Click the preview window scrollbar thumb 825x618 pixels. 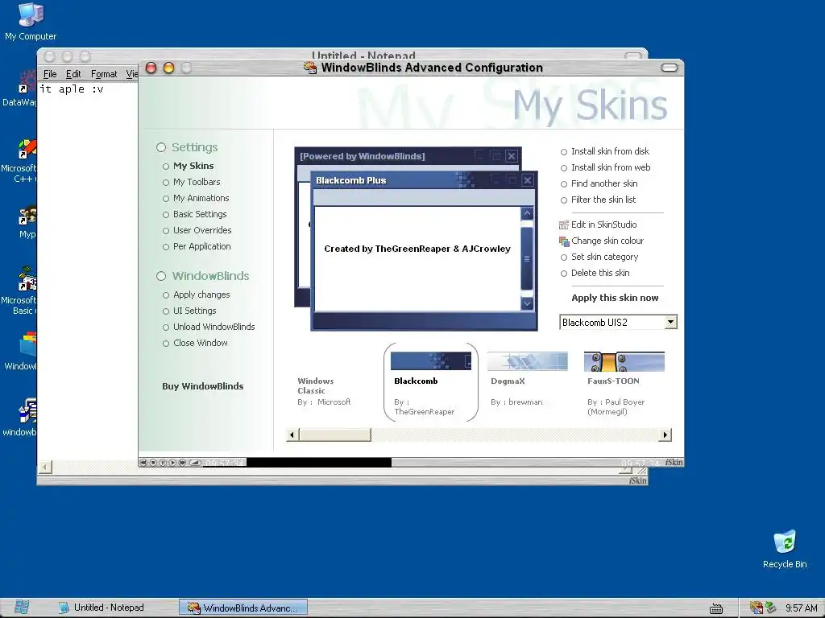point(527,258)
